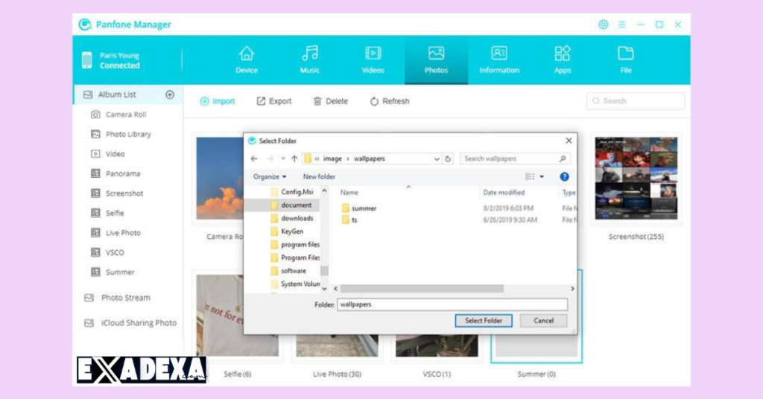Screen dimensions: 763x399
Task: Expand the Organize dropdown menu
Action: 270,176
